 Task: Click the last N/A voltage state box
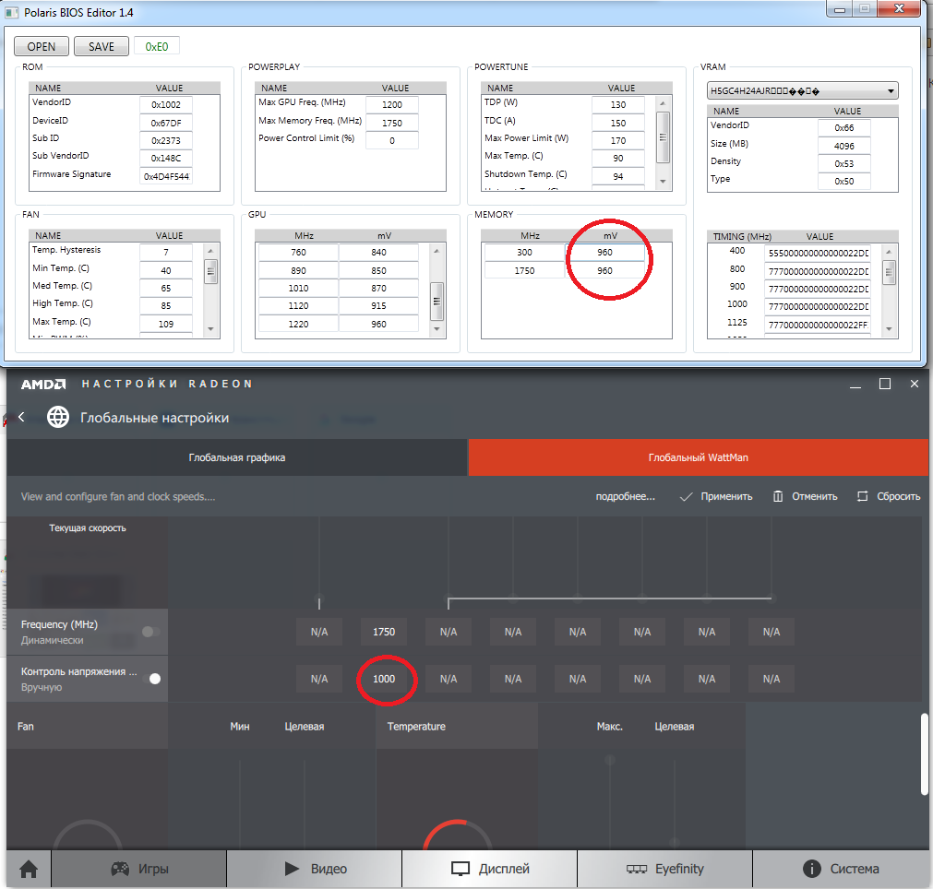[x=772, y=679]
